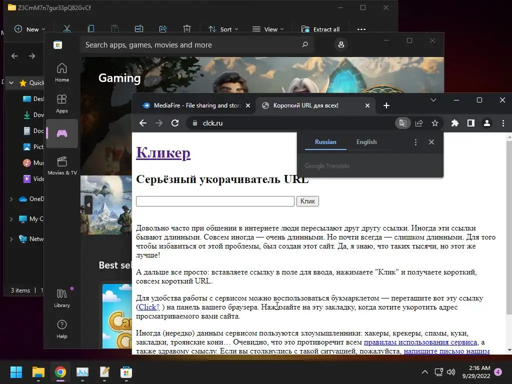The width and height of the screenshot is (512, 384).
Task: Open the Кликер heading link
Action: 163,152
